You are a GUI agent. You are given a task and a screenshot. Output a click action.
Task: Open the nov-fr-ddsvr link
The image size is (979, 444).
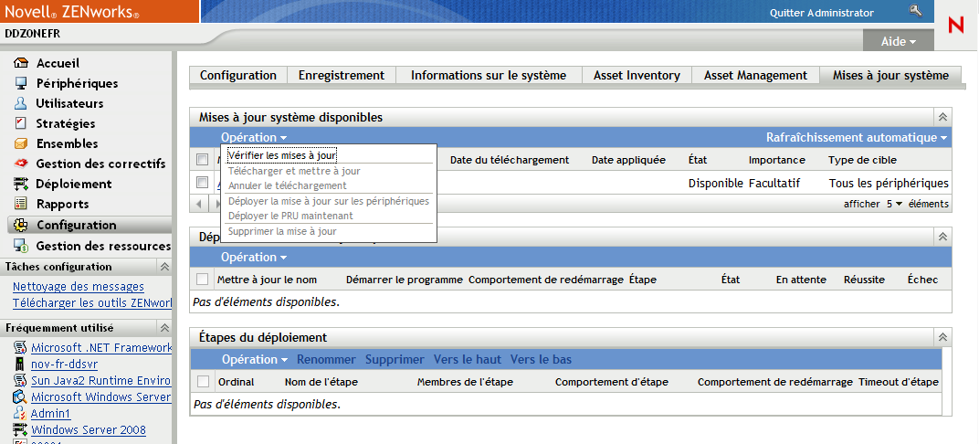64,365
